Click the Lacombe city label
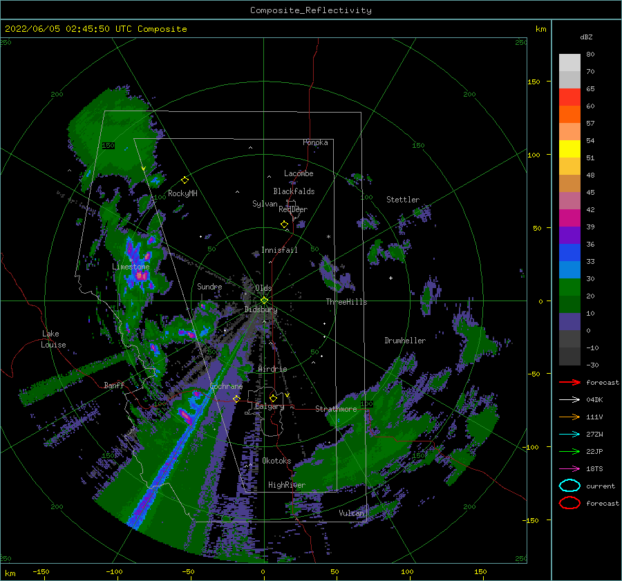622x581 pixels. 299,173
